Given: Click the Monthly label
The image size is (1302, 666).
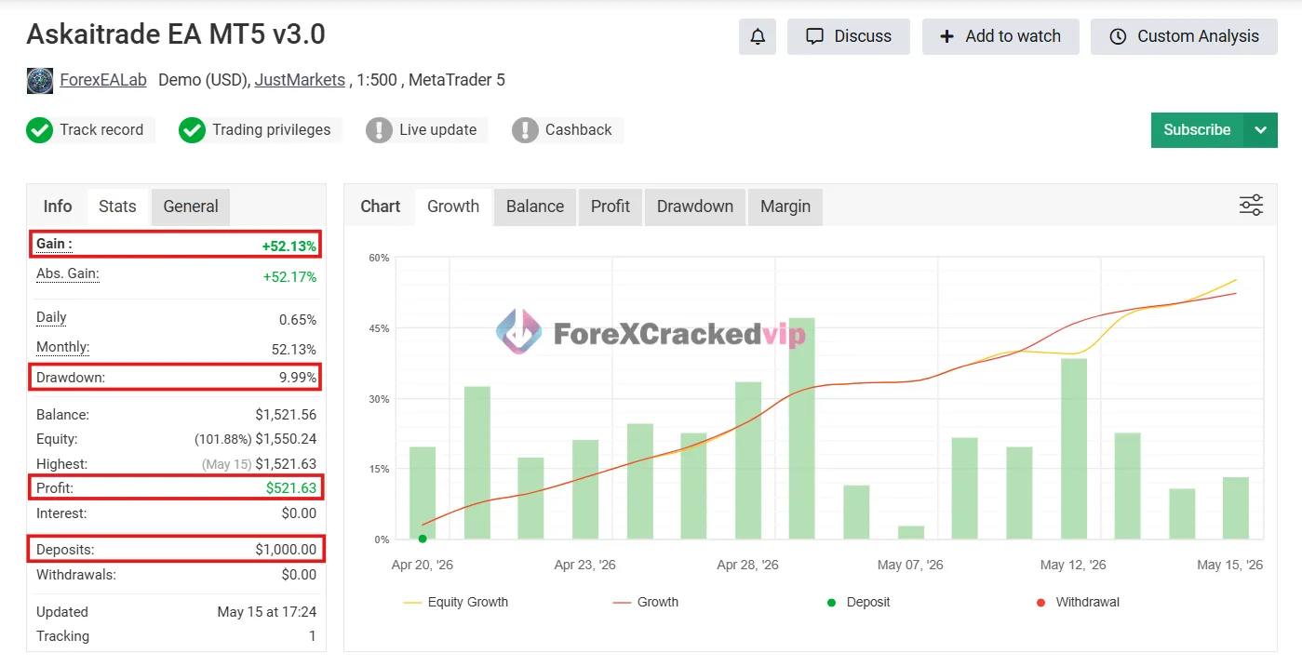Looking at the screenshot, I should tap(63, 347).
